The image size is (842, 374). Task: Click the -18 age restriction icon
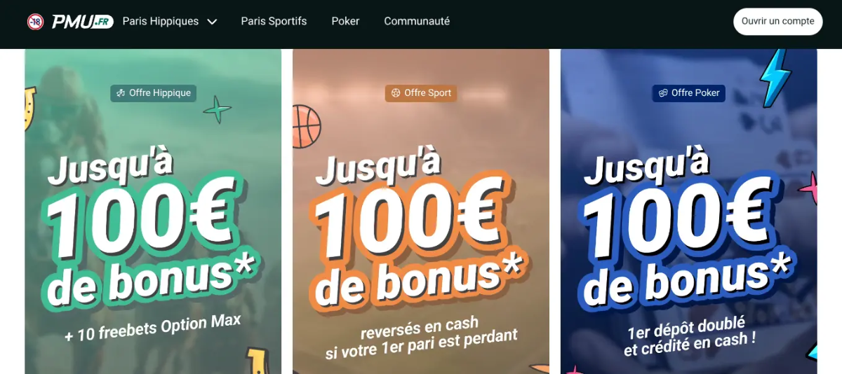35,22
